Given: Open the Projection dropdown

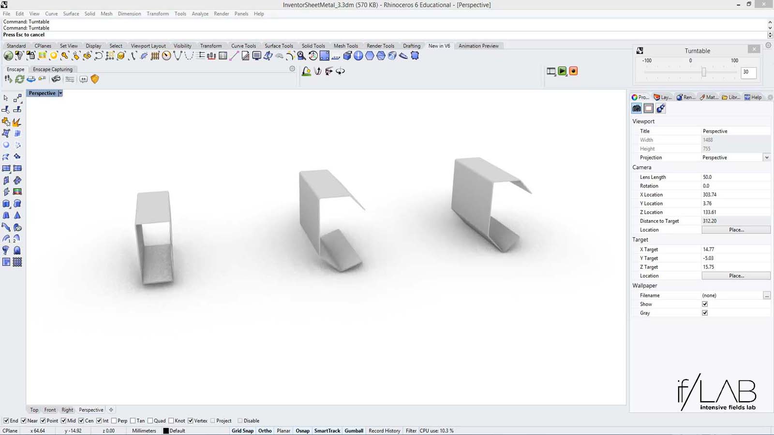Looking at the screenshot, I should tap(767, 158).
